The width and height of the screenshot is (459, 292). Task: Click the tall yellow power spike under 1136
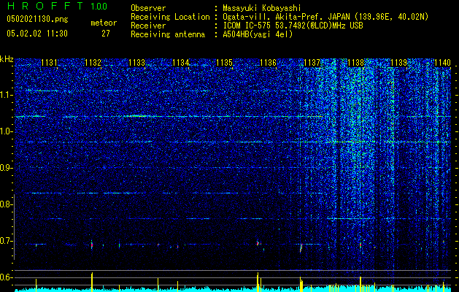[x=258, y=282]
